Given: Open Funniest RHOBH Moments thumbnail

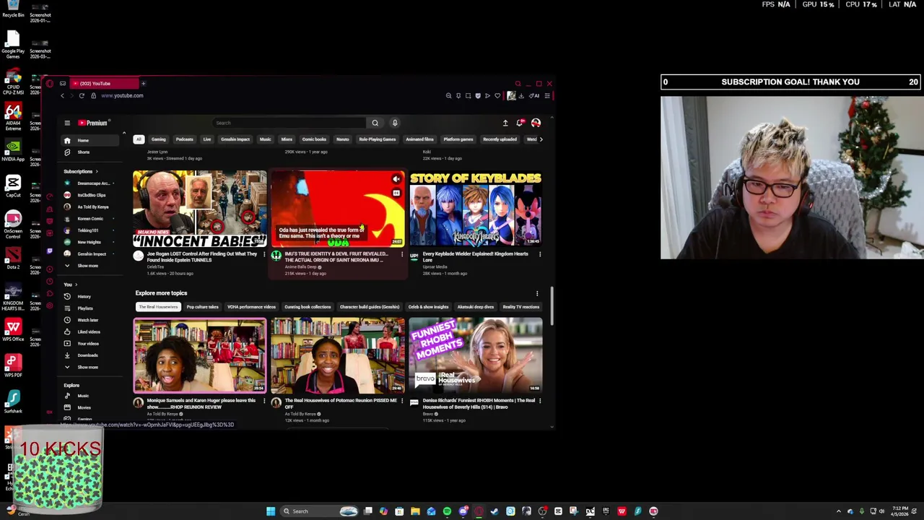Looking at the screenshot, I should click(x=476, y=355).
